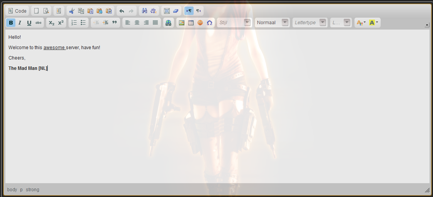The width and height of the screenshot is (433, 197).
Task: Insert a special character (omega)
Action: coord(210,23)
